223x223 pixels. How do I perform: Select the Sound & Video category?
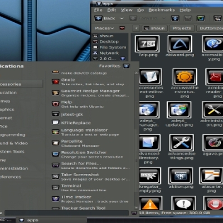(x=14, y=143)
